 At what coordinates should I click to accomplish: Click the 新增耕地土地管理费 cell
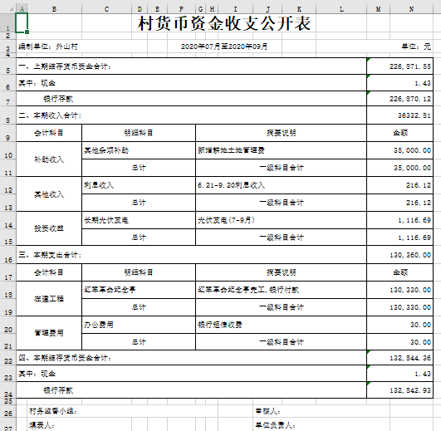(x=281, y=150)
